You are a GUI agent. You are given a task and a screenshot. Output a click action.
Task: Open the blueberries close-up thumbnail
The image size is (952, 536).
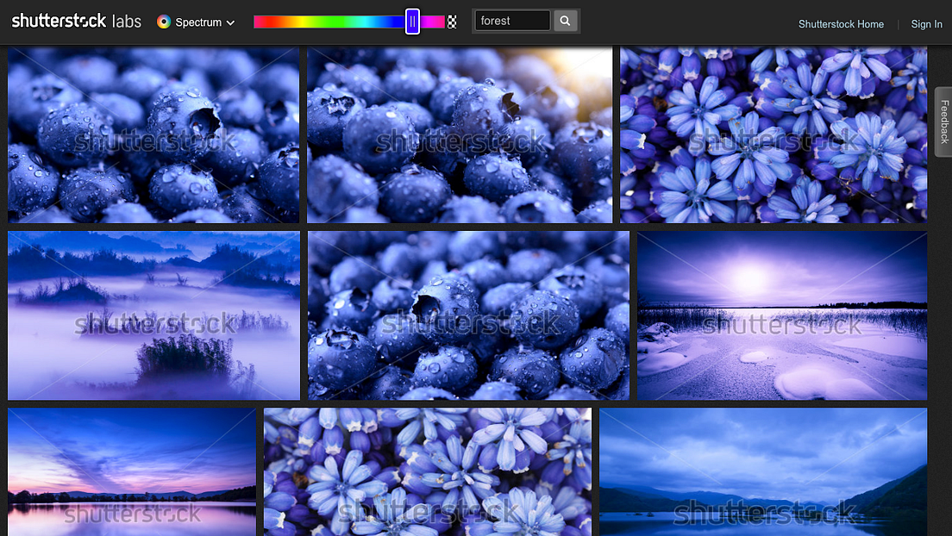point(460,134)
